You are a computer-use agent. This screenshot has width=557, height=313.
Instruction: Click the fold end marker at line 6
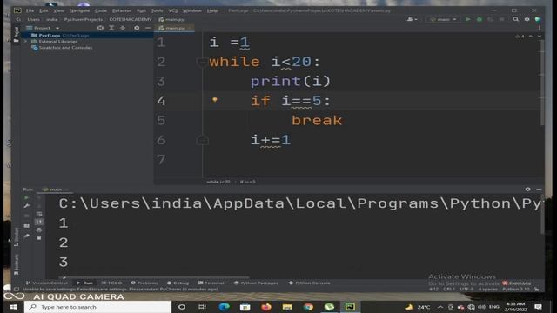202,140
